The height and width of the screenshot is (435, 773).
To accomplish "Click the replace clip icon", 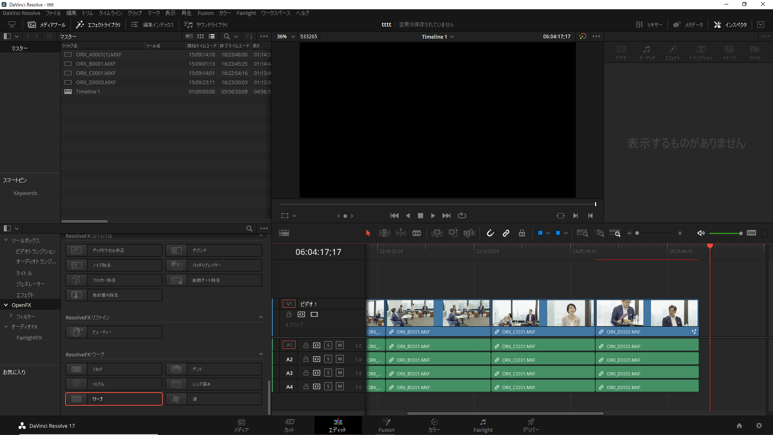I will (x=469, y=233).
